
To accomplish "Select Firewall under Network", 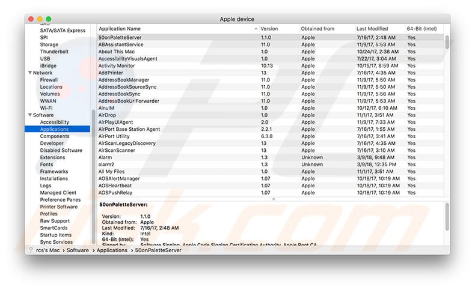I will point(49,80).
